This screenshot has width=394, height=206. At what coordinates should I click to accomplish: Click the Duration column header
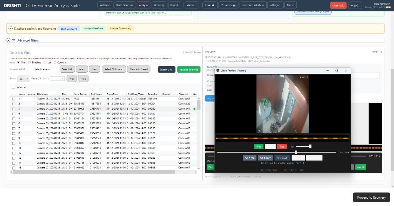[152, 94]
